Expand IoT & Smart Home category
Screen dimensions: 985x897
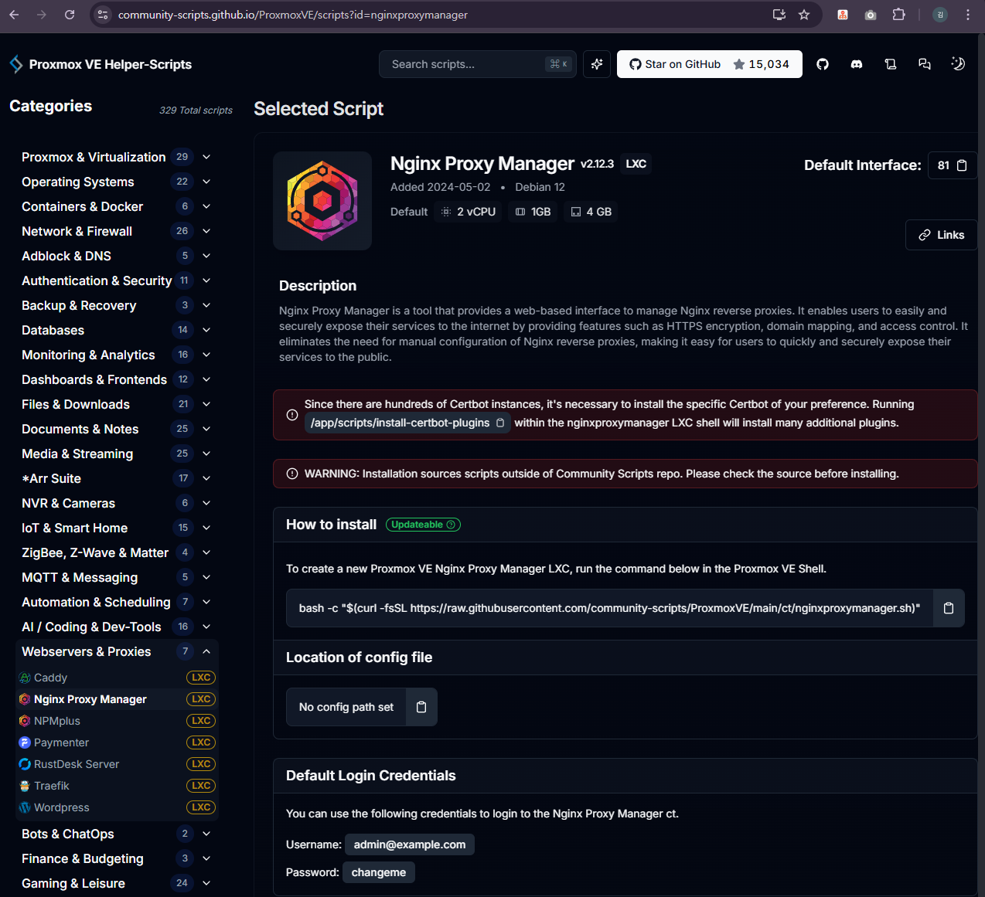pos(116,528)
